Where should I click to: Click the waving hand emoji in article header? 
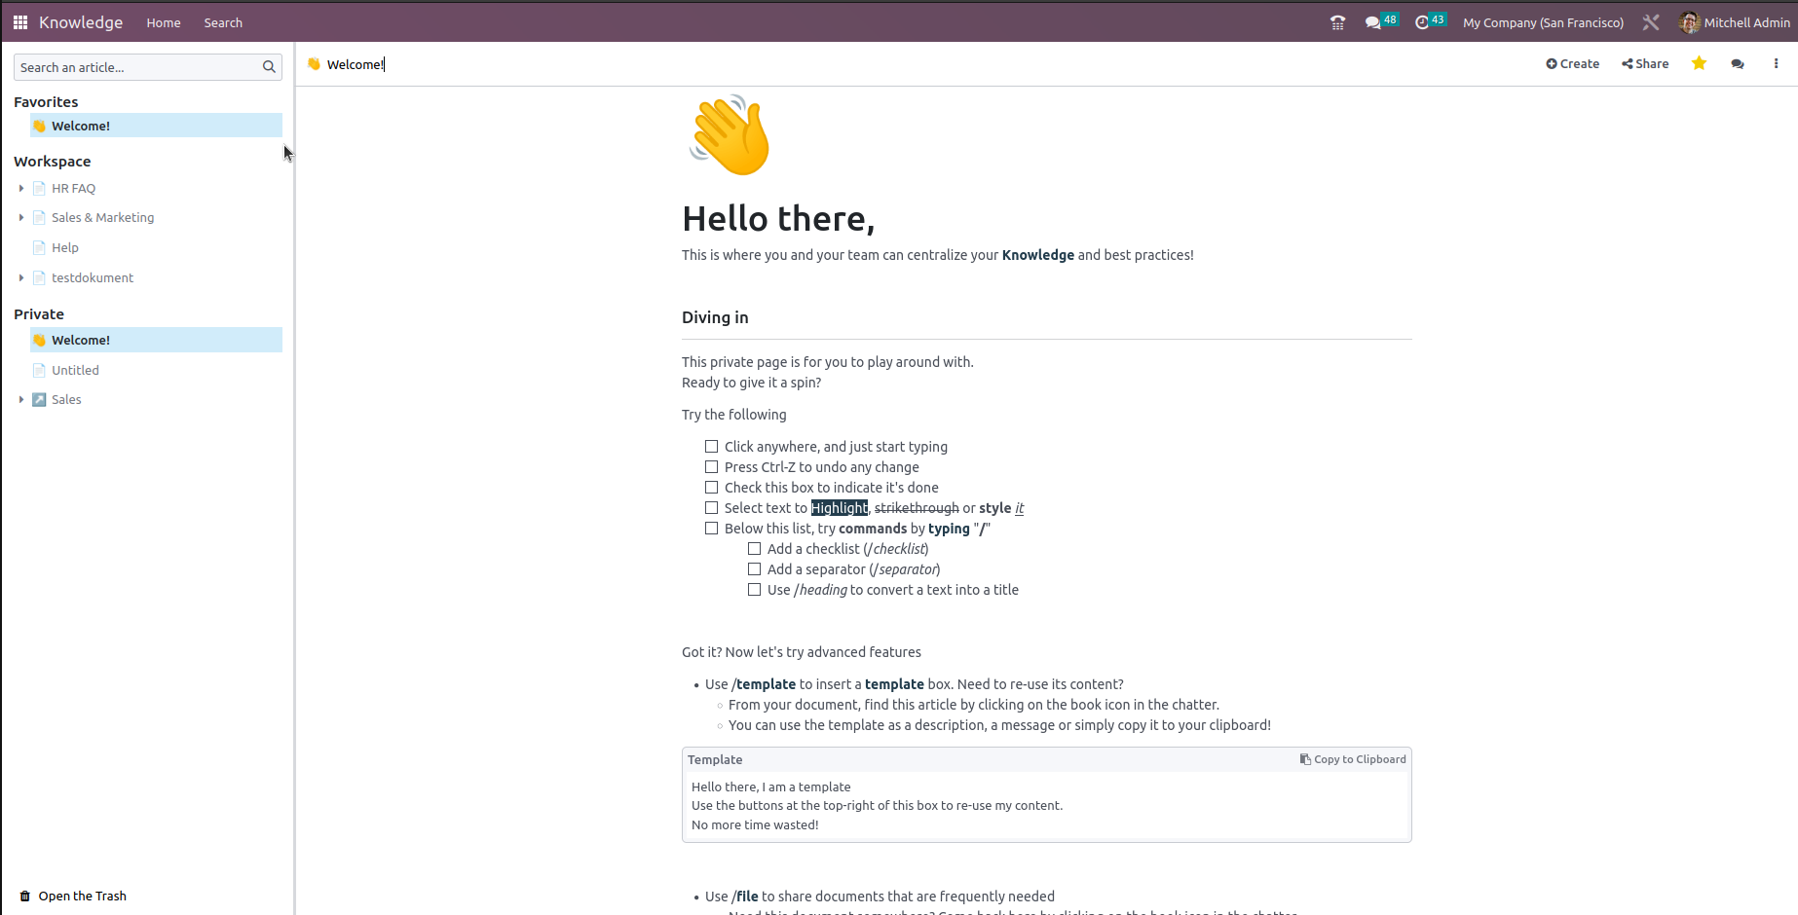[314, 64]
